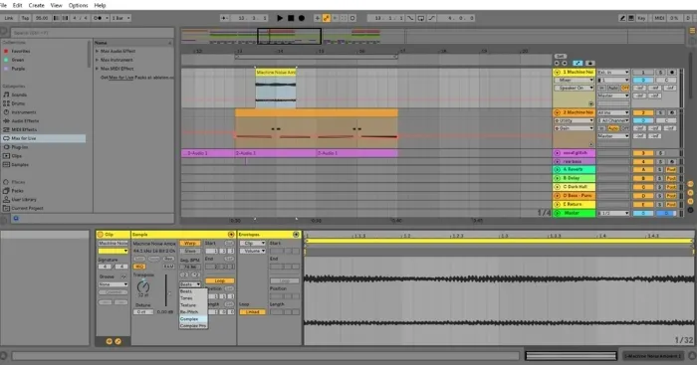Enable Warp in Sample box
The image size is (697, 365).
190,244
